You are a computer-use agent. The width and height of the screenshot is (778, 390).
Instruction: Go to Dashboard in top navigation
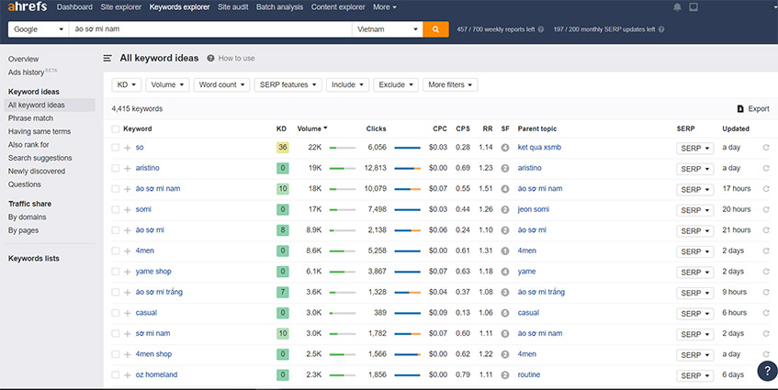(74, 7)
